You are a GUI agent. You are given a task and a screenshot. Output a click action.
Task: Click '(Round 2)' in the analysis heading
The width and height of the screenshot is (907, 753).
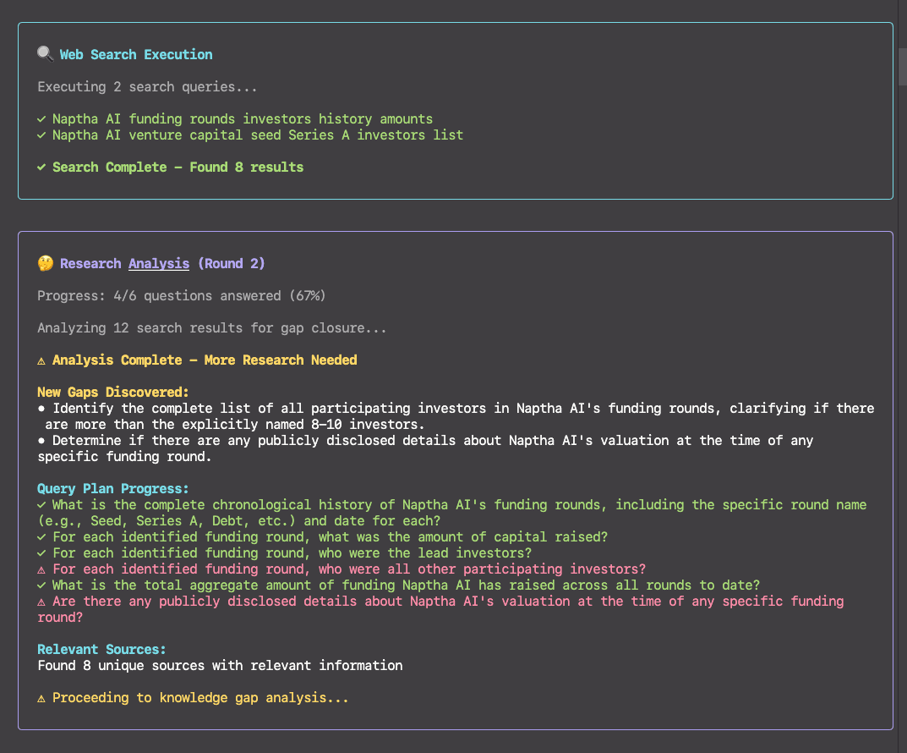click(x=232, y=264)
